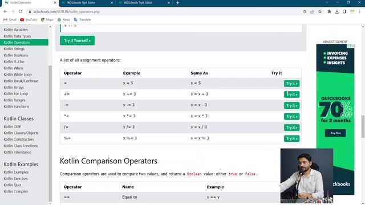The image size is (365, 205).
Task: Open Kotlin Exercises in the sidebar
Action: point(15,178)
